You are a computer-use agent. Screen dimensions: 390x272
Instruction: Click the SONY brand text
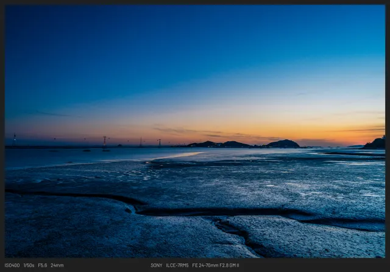pos(157,265)
